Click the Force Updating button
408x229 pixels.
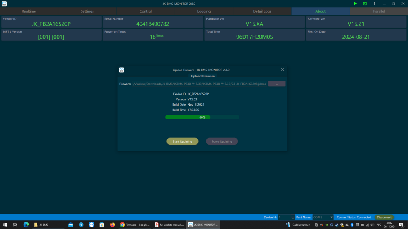pyautogui.click(x=222, y=141)
